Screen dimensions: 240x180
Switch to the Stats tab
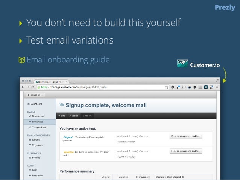coord(62,116)
